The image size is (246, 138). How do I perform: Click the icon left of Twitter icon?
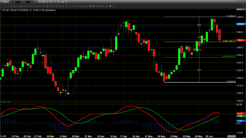point(59,2)
